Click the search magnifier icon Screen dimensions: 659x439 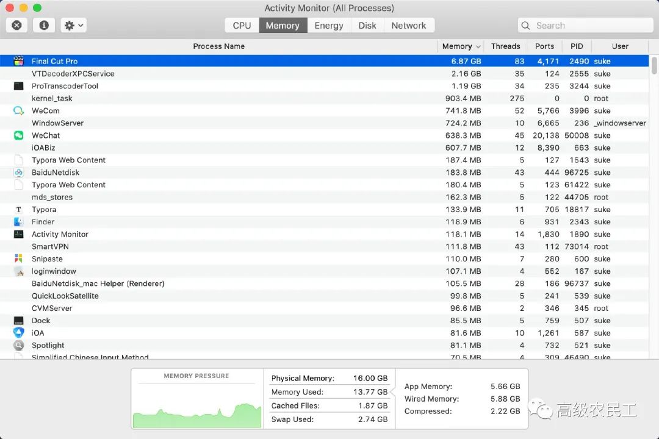coord(525,26)
